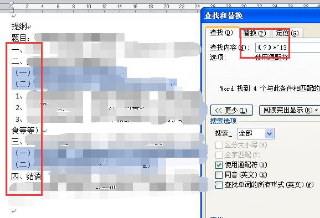Click the 四、结语 line

pyautogui.click(x=26, y=177)
